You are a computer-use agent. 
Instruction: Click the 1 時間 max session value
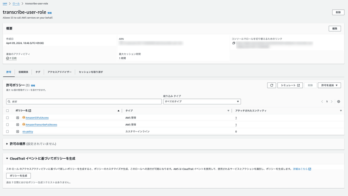(123, 58)
